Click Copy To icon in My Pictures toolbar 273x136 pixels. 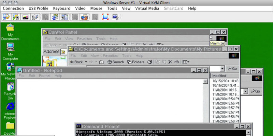164,62
